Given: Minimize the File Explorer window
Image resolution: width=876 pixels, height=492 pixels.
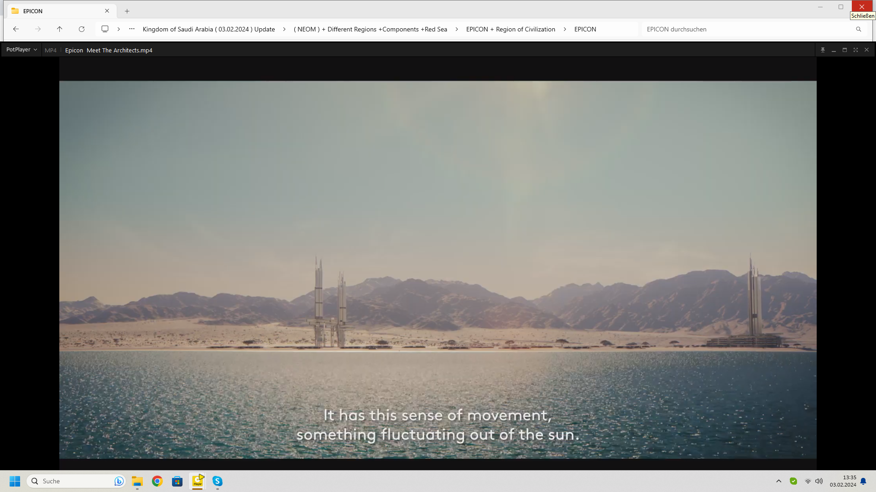Looking at the screenshot, I should point(820,7).
